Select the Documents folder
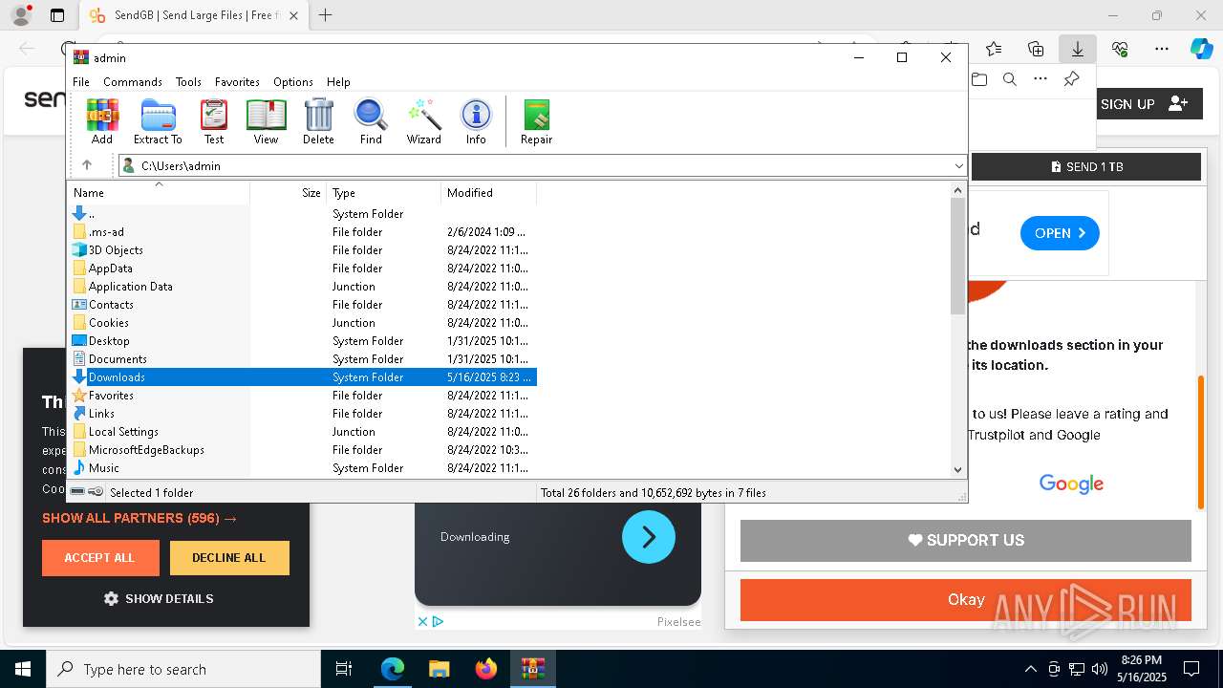Image resolution: width=1223 pixels, height=688 pixels. click(x=303, y=359)
